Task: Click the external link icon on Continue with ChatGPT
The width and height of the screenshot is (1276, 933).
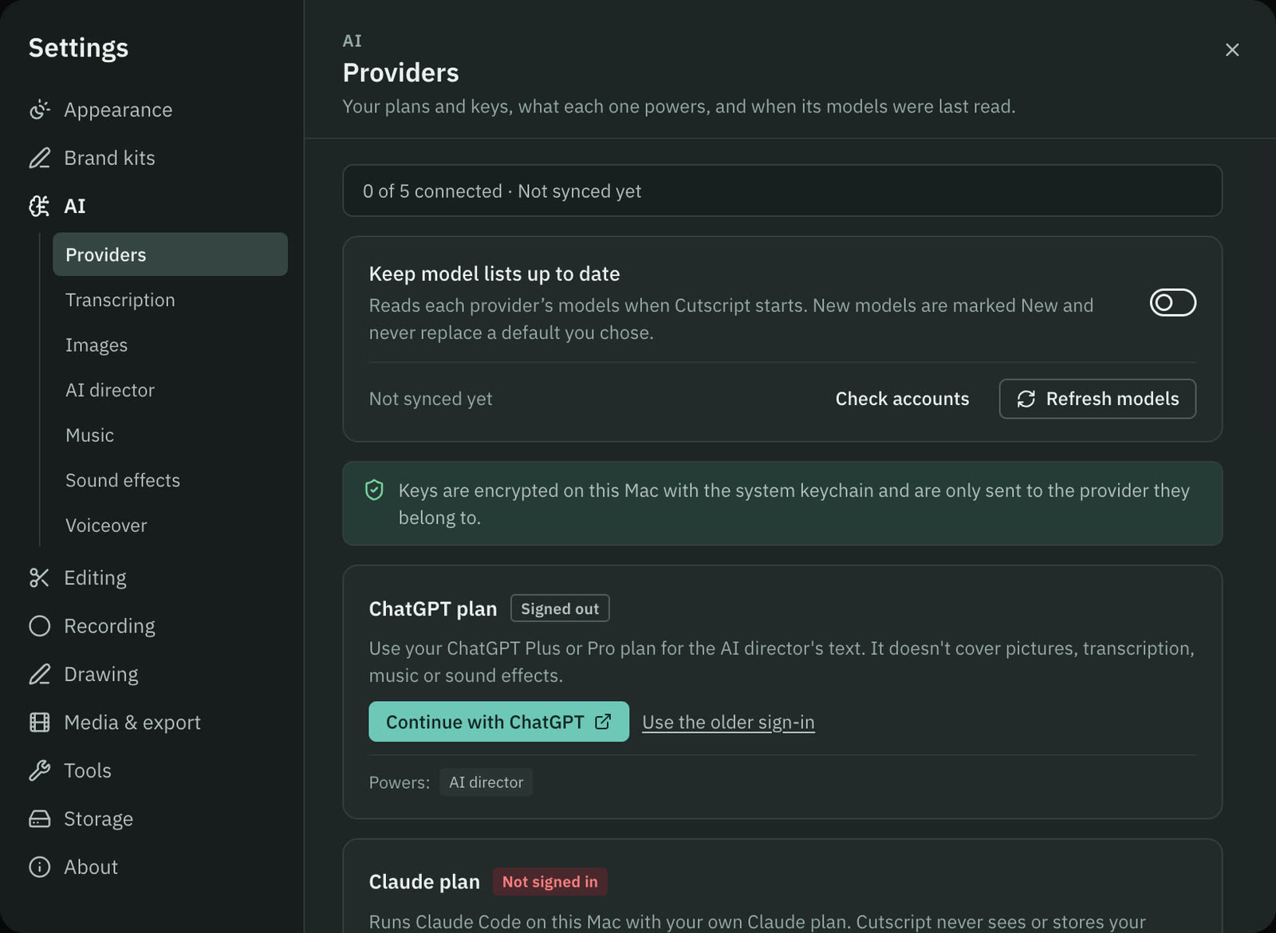Action: 603,722
